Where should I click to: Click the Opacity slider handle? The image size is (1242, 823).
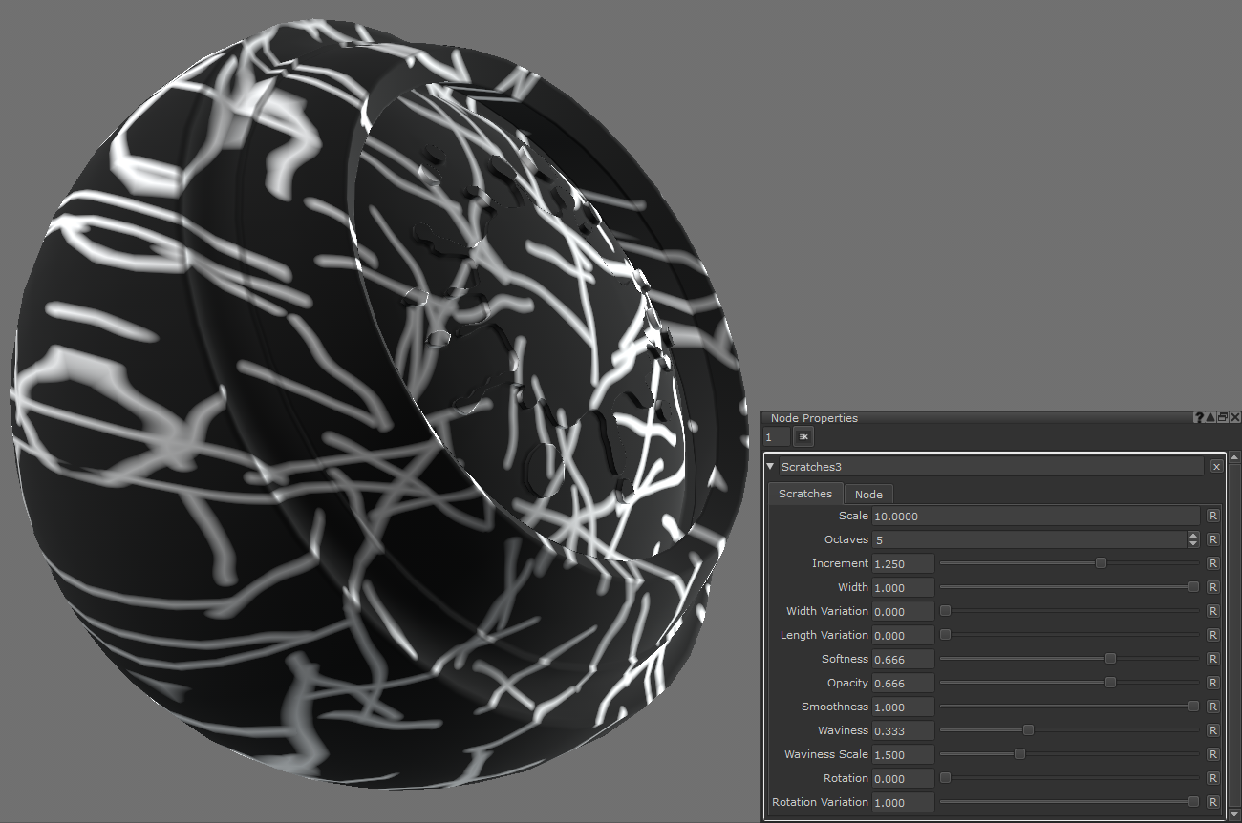pos(1110,683)
